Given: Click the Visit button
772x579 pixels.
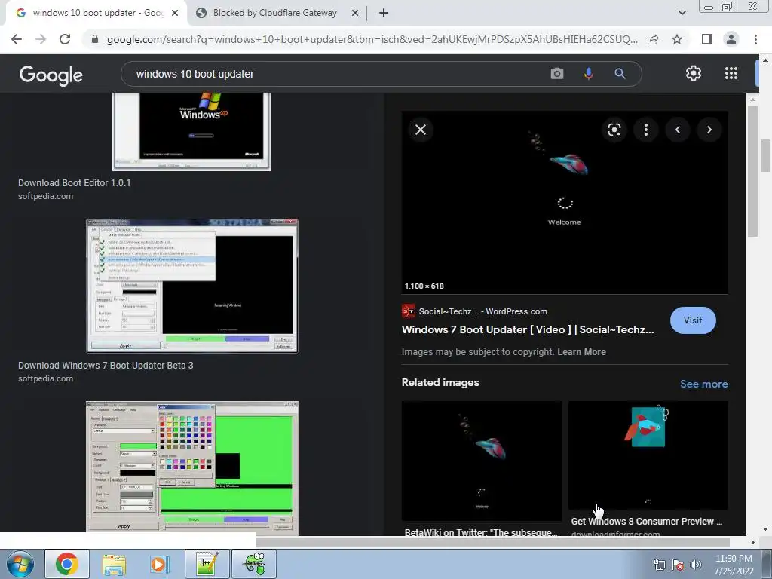Looking at the screenshot, I should (693, 320).
